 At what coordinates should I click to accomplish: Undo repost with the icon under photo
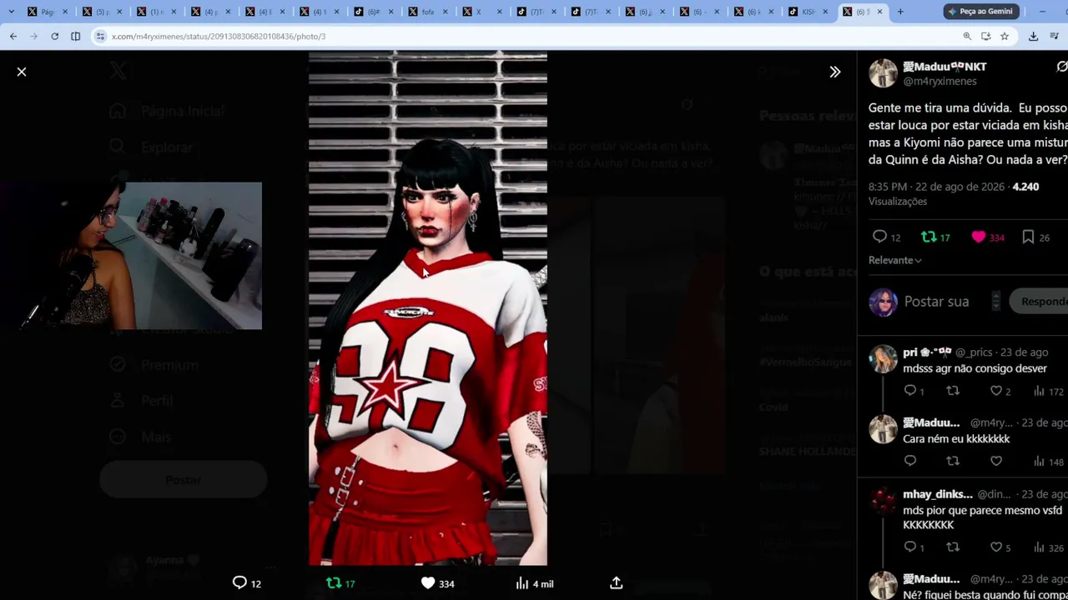click(x=334, y=583)
